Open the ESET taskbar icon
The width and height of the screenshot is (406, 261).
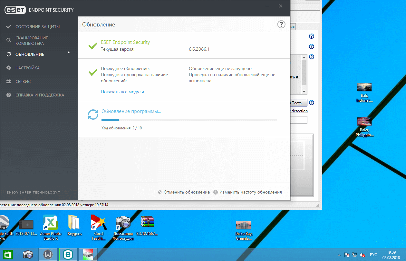[x=68, y=254]
